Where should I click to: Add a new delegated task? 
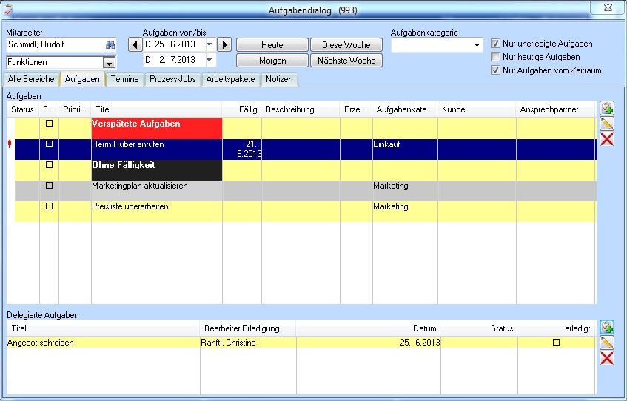[607, 327]
